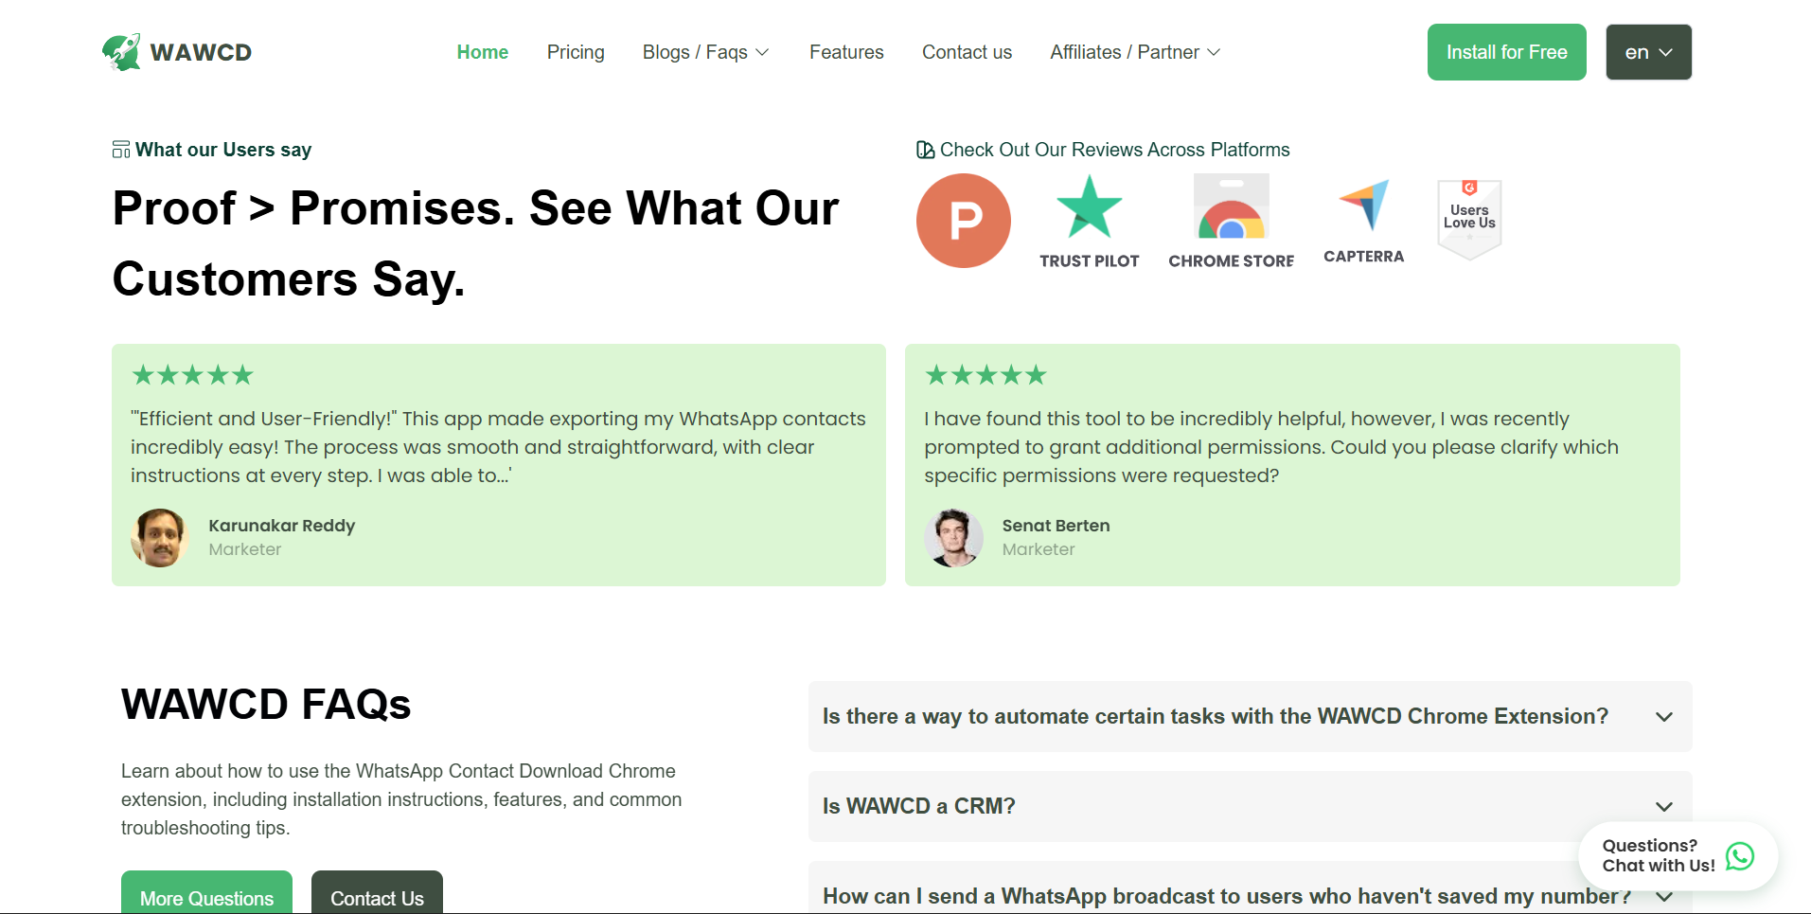
Task: Click the TRUST PILOT label
Action: [x=1089, y=260]
